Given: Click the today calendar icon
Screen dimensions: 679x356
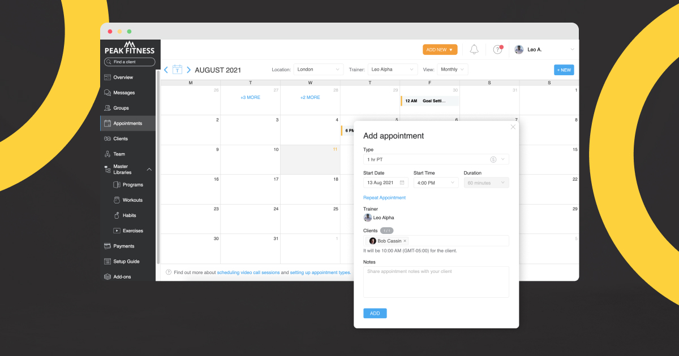Looking at the screenshot, I should (x=177, y=70).
